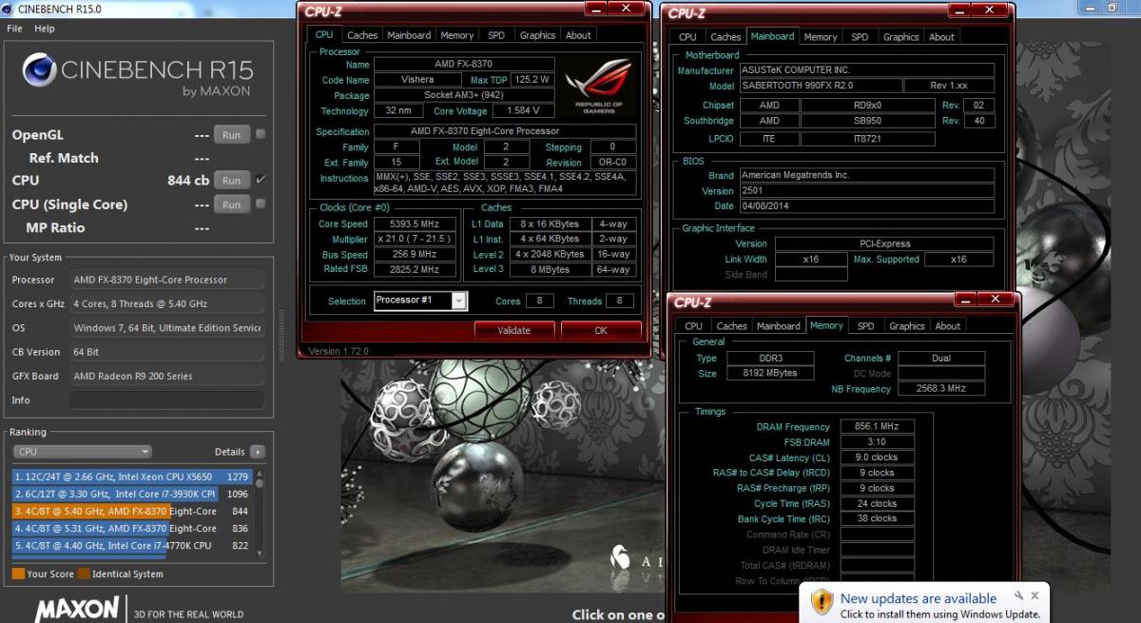Click the CPU score 844 cb value

(x=188, y=181)
